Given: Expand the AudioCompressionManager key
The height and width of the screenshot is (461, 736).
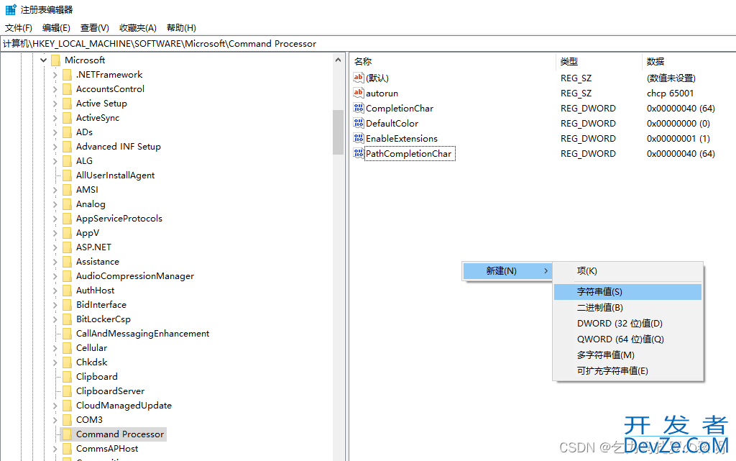Looking at the screenshot, I should 55,276.
